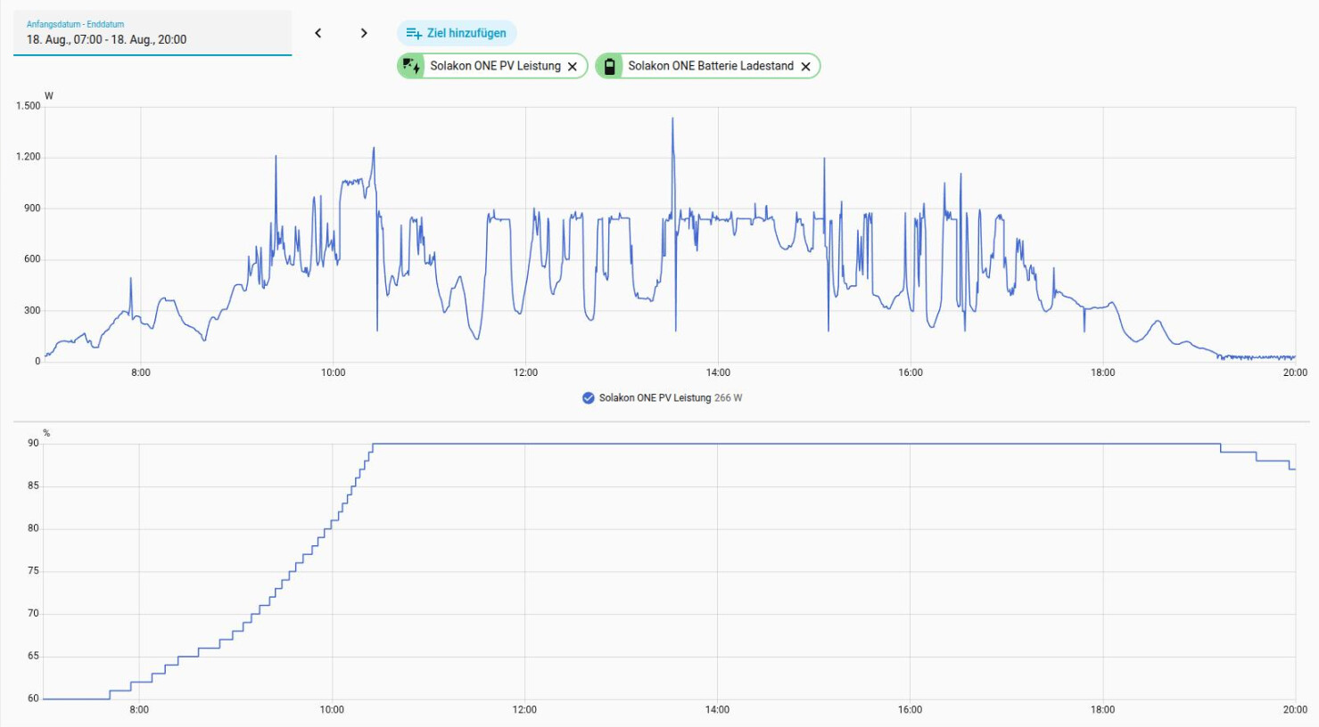Click the Solakon ONE PV Leistung chip label
Screen dimensions: 1319x727
[495, 66]
